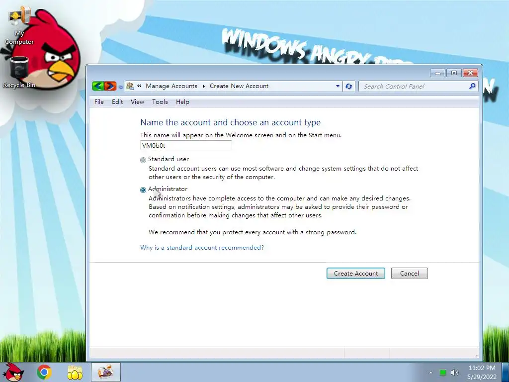Image resolution: width=509 pixels, height=382 pixels.
Task: Maximize the Create New Account window
Action: tap(454, 73)
